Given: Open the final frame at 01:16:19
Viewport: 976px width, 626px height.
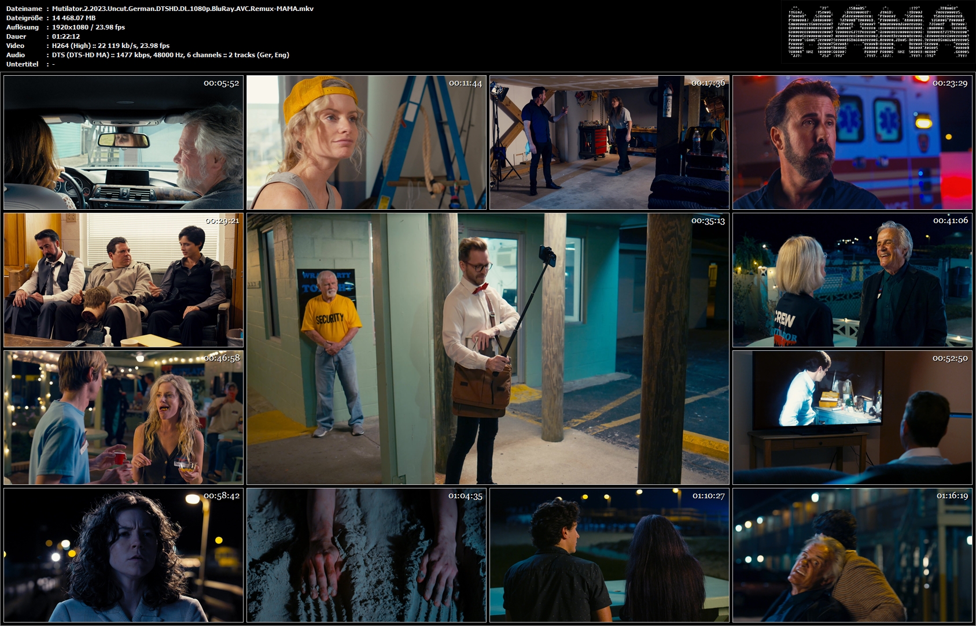Looking at the screenshot, I should (x=852, y=555).
